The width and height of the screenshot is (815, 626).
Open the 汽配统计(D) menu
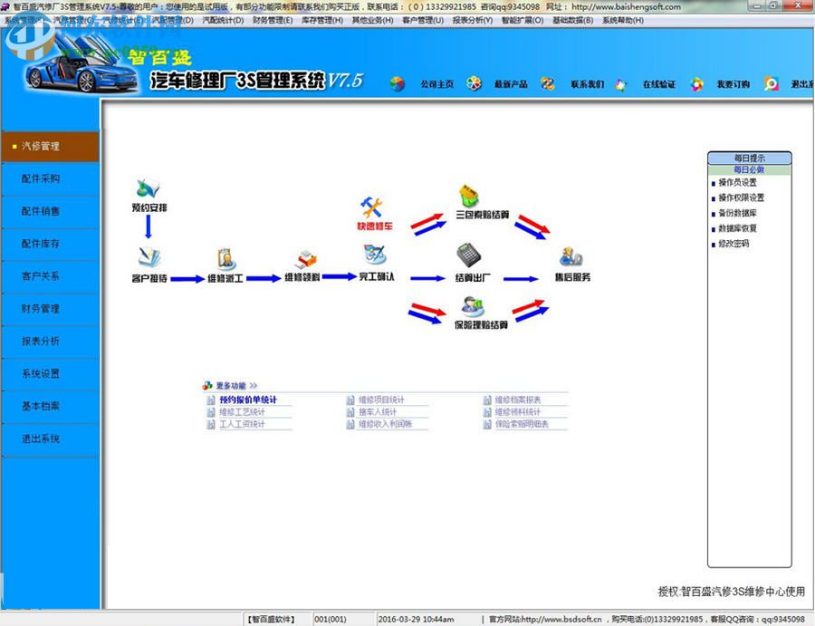tap(223, 20)
